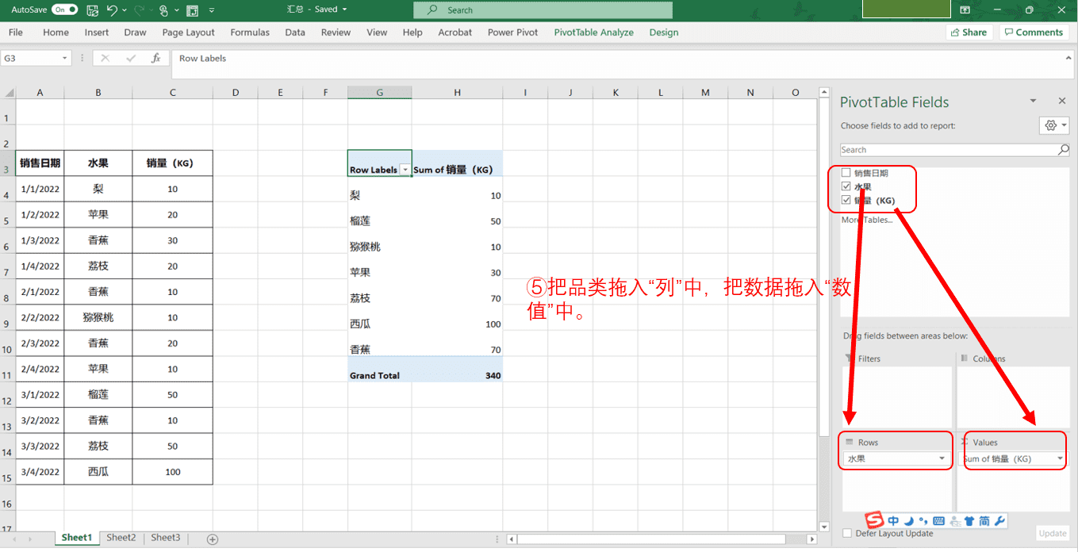Image resolution: width=1078 pixels, height=552 pixels.
Task: Click the Touch/Mouse mode icon
Action: click(x=163, y=10)
